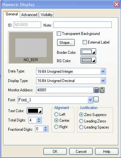Choose Zero Suppress justification
The image size is (121, 158).
81,115
